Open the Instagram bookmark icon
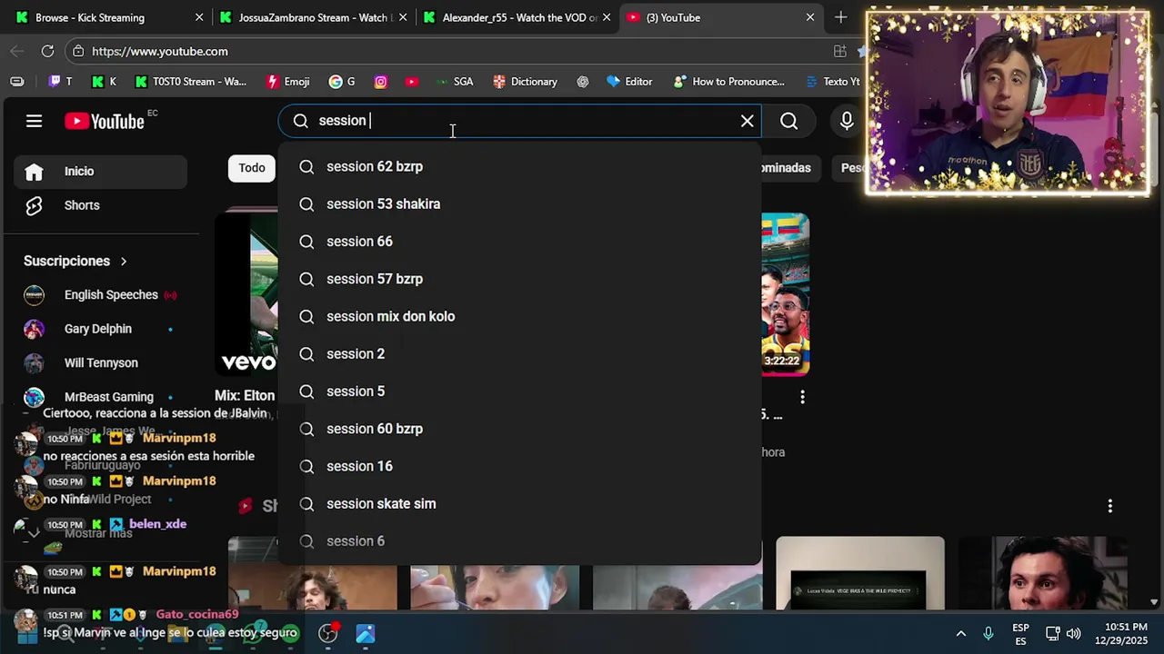1164x654 pixels. (381, 82)
